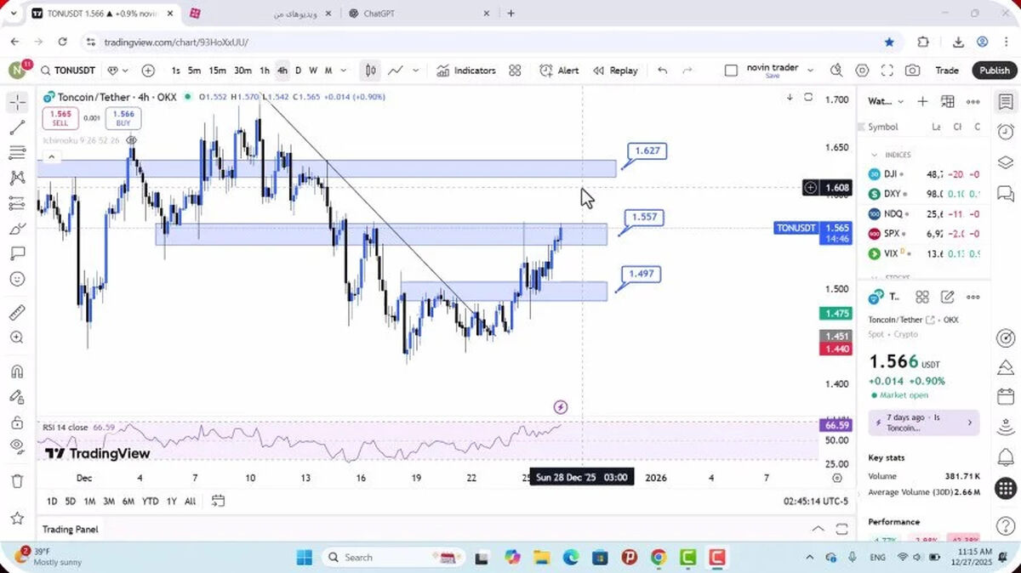Image resolution: width=1021 pixels, height=573 pixels.
Task: Toggle hide all drawings eye icon
Action: point(17,446)
